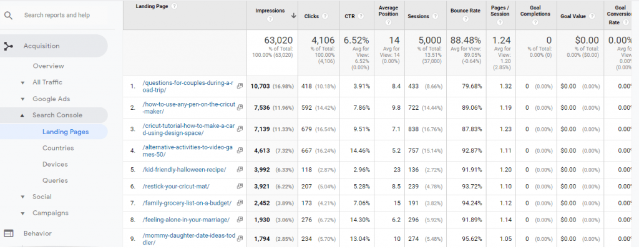Sort by Goal Completions column header
Viewport: 639px width, 249px height.
click(x=535, y=11)
